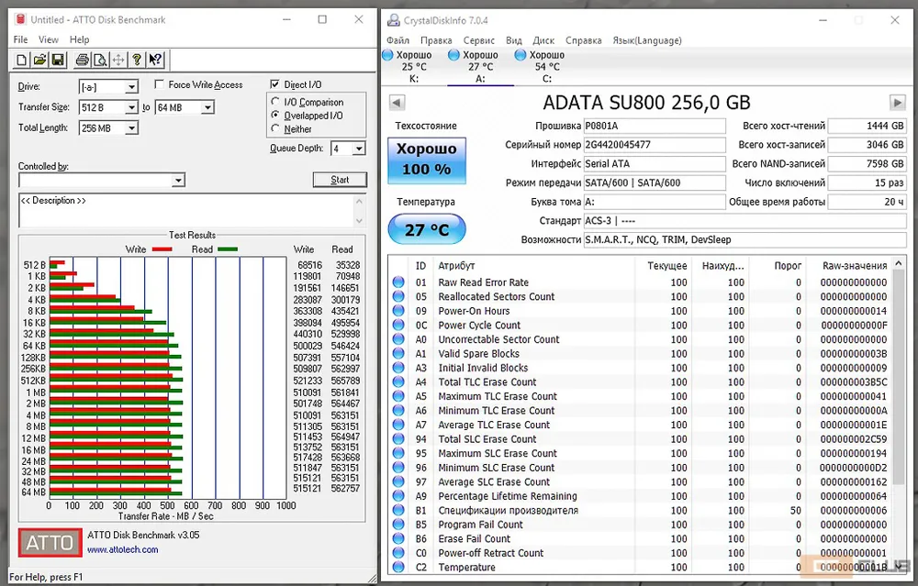Screen dimensions: 918x586
Task: Go to next disk with right arrow
Action: point(897,103)
